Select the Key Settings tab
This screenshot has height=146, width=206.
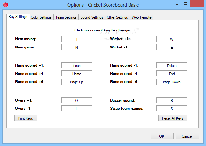(18, 17)
